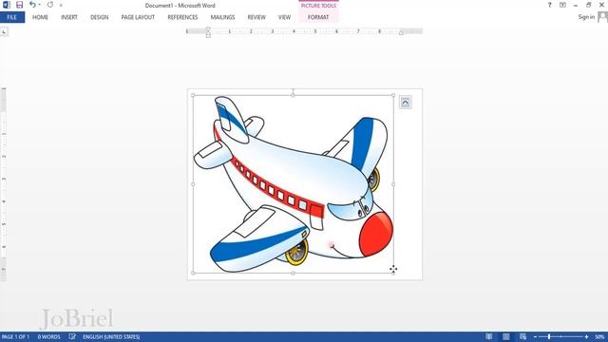Click the Undo arrow icon
608x342 pixels.
click(32, 5)
